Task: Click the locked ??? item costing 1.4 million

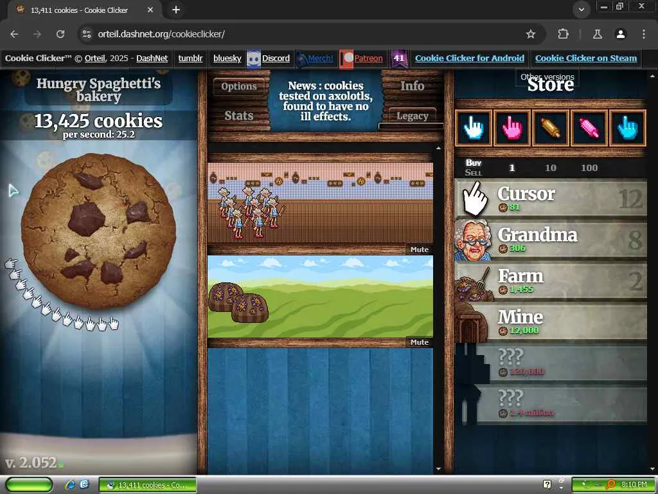Action: tap(551, 404)
